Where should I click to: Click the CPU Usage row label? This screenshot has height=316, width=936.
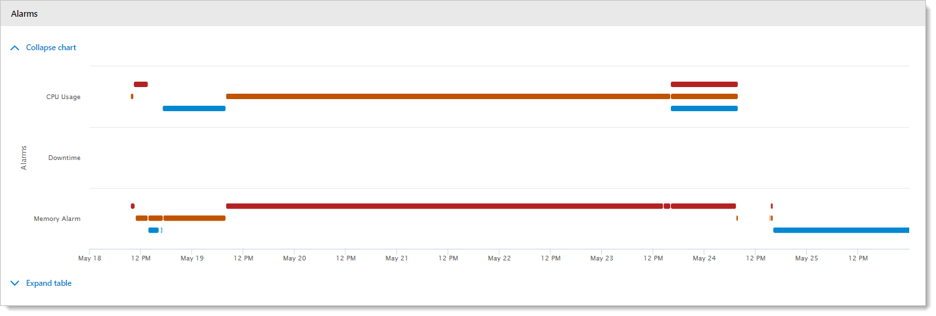63,97
